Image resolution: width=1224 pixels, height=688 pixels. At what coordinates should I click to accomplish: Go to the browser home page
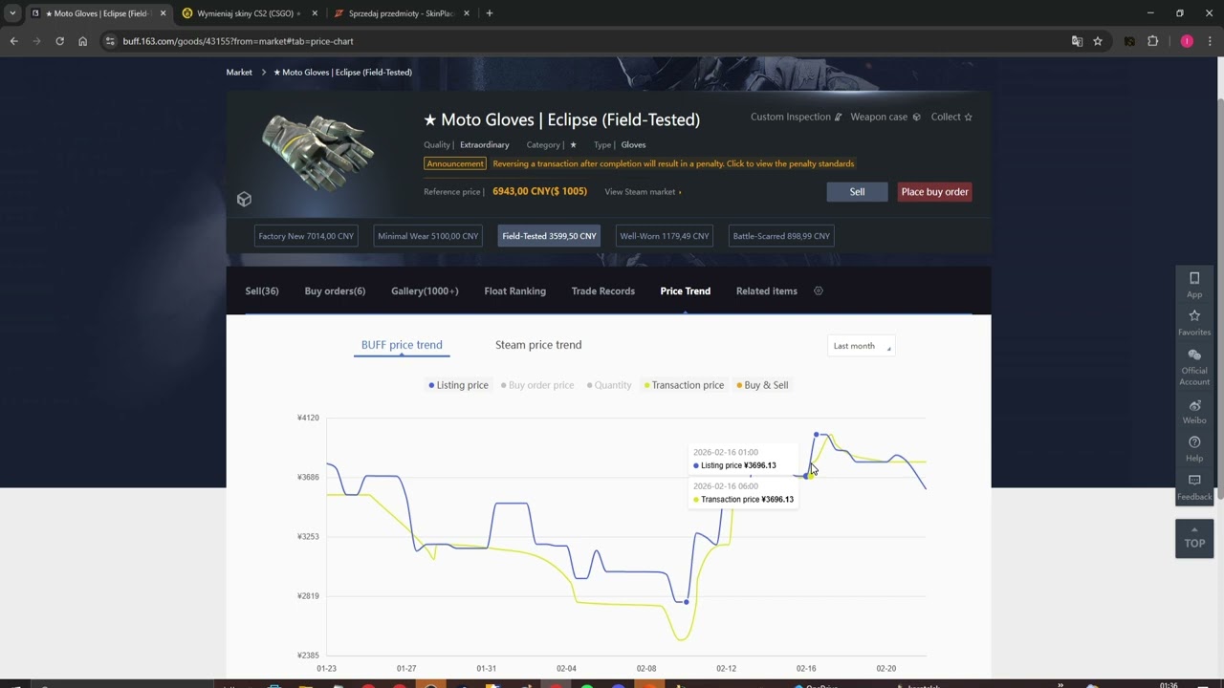[x=82, y=41]
